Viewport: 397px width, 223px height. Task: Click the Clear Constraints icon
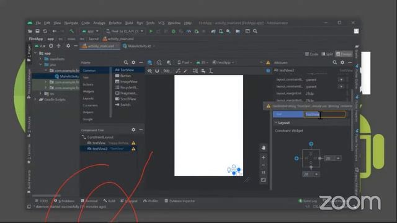[178, 71]
